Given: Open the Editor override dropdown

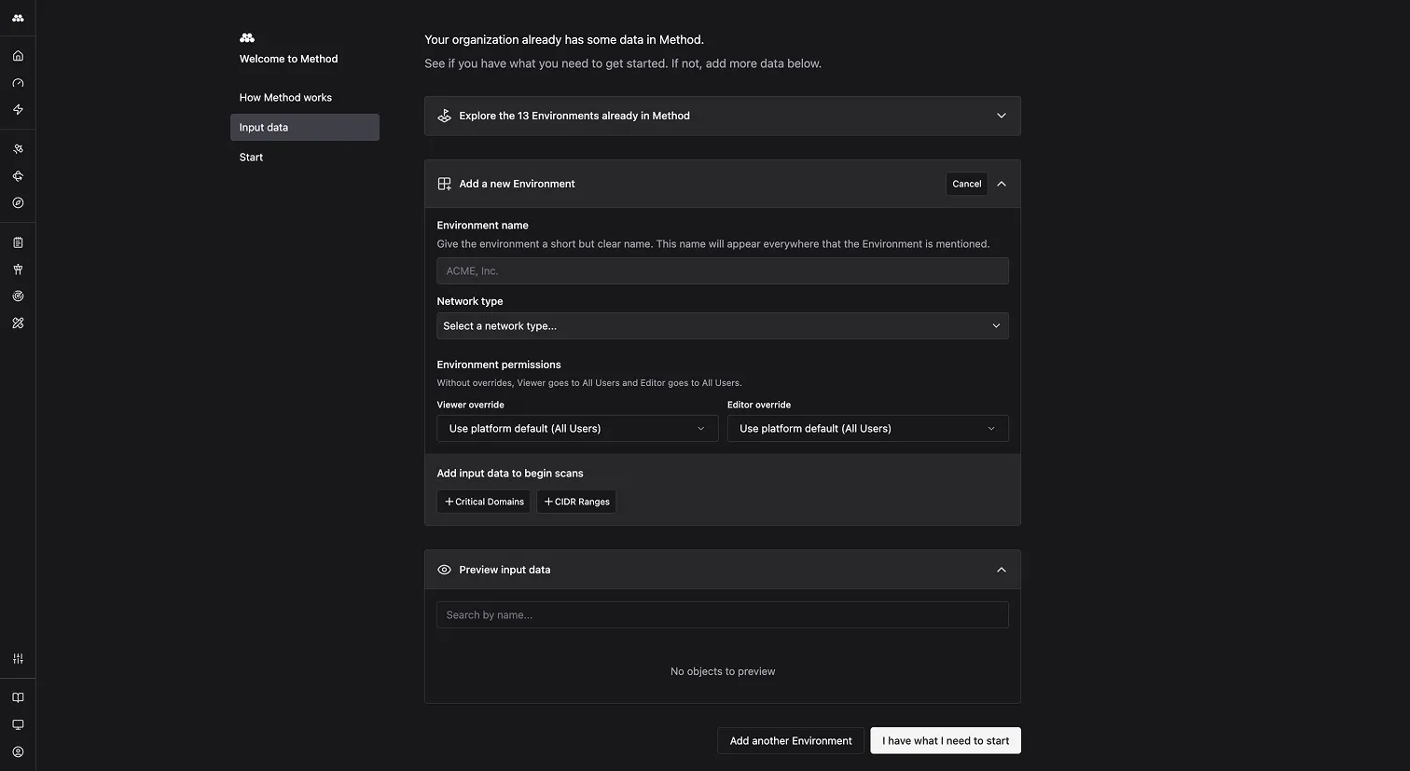Looking at the screenshot, I should 867,429.
